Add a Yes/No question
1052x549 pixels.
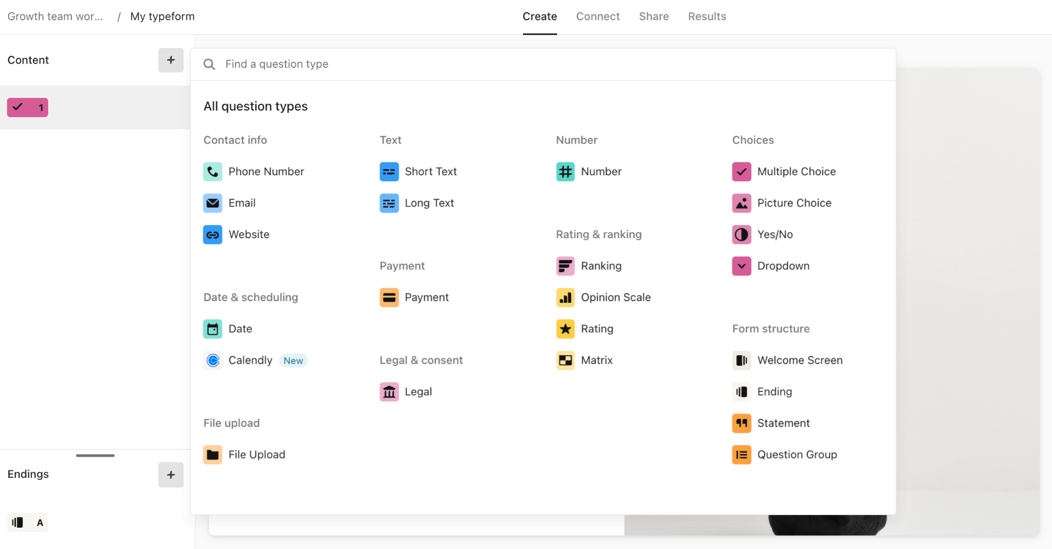point(774,235)
